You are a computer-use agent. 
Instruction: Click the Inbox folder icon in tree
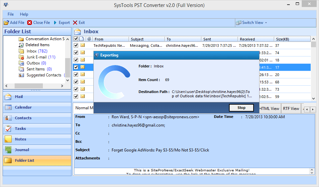coord(21,51)
